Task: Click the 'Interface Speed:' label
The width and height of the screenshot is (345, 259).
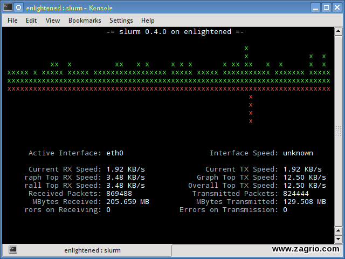Action: [x=244, y=153]
